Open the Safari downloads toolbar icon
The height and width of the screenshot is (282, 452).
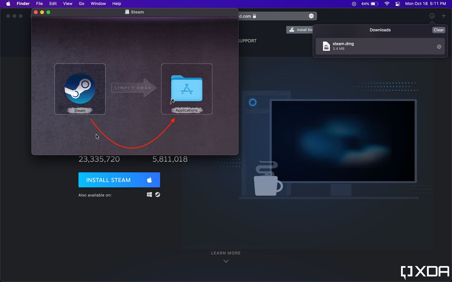click(x=432, y=16)
